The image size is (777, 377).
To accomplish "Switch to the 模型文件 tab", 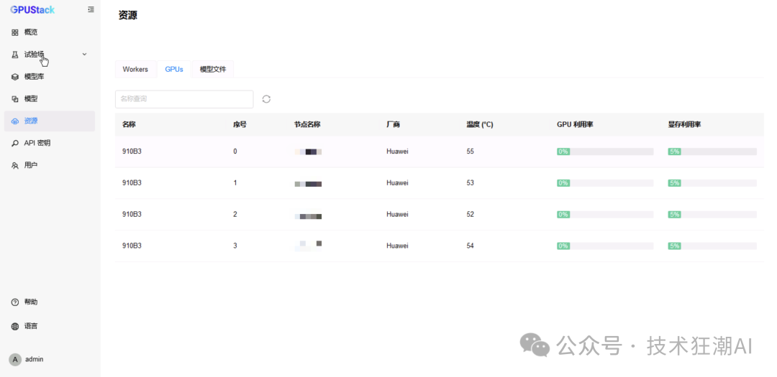I will (x=213, y=69).
